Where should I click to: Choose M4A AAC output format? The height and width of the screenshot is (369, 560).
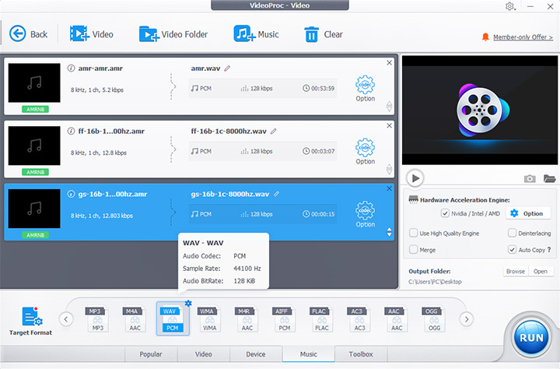coord(135,319)
